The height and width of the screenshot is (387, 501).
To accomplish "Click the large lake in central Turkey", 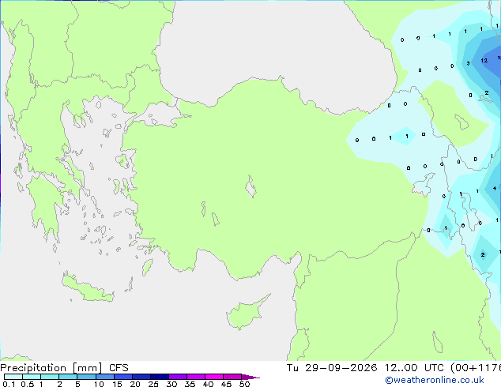I will 250,186.
